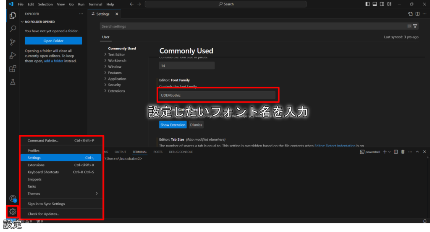Viewport: 430px width, 232px height.
Task: Close the terminal panel
Action: tap(425, 152)
